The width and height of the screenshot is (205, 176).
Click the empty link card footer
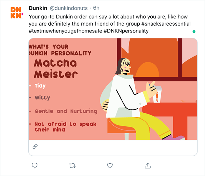coord(113,148)
